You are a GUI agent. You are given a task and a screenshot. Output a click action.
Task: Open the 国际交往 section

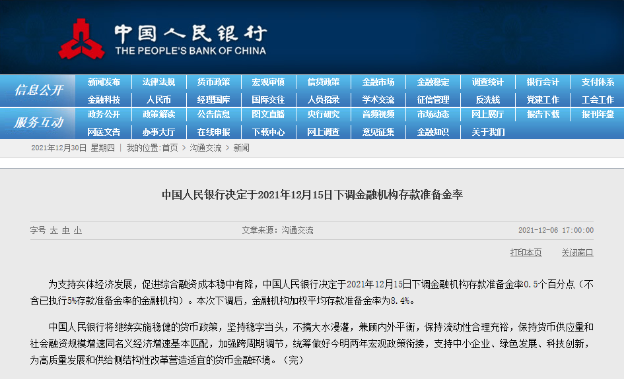[x=268, y=100]
